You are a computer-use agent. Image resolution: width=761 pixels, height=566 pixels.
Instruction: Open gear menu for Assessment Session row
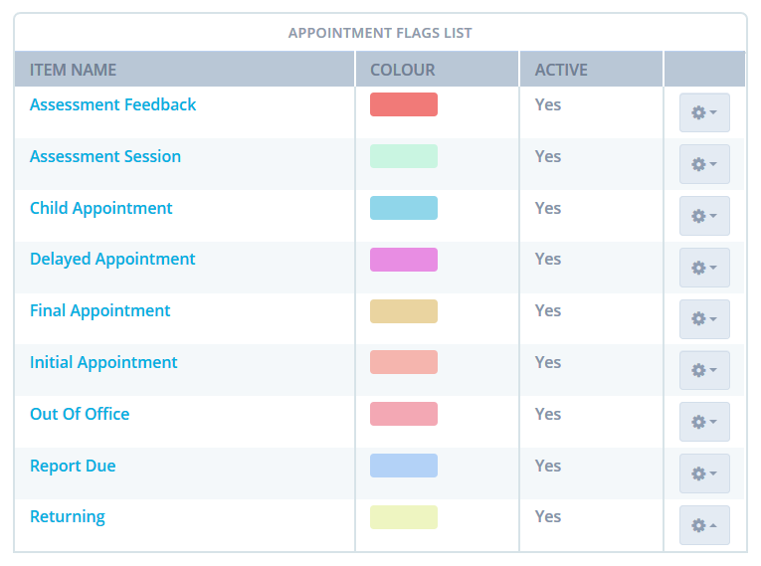[704, 164]
